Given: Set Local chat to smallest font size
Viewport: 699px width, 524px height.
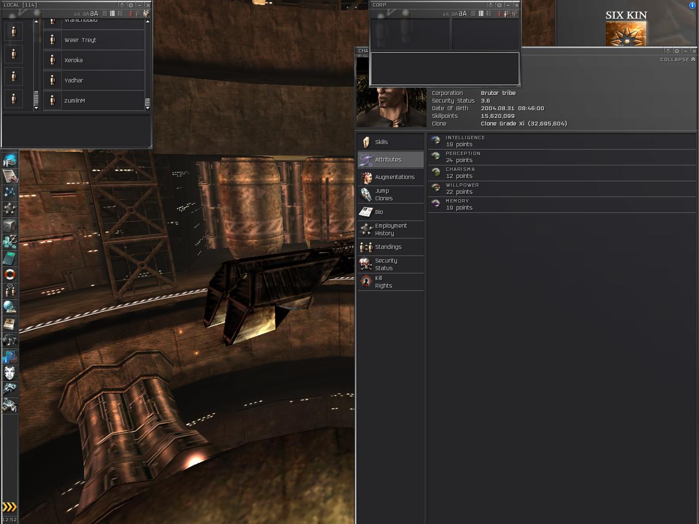Looking at the screenshot, I should point(76,14).
